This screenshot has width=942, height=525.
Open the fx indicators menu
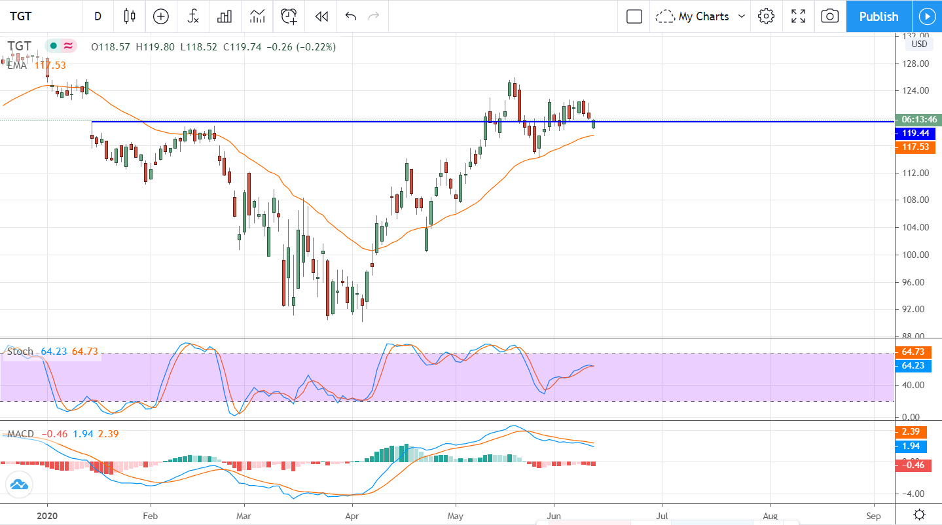coord(192,16)
